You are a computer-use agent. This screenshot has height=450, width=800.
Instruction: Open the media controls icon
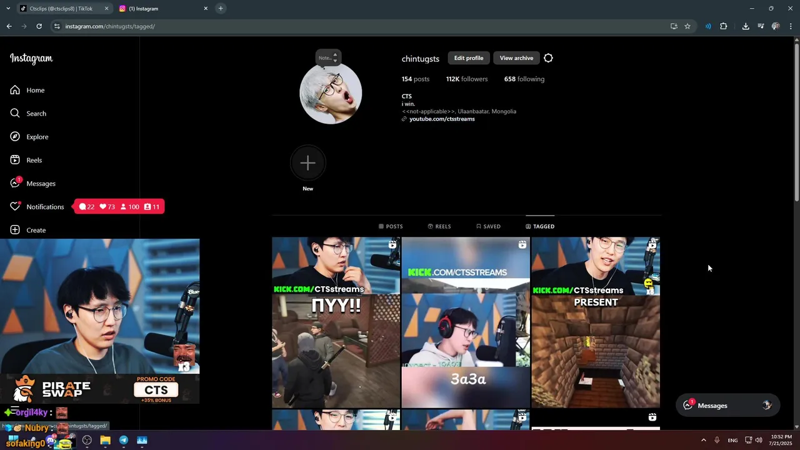pos(761,26)
